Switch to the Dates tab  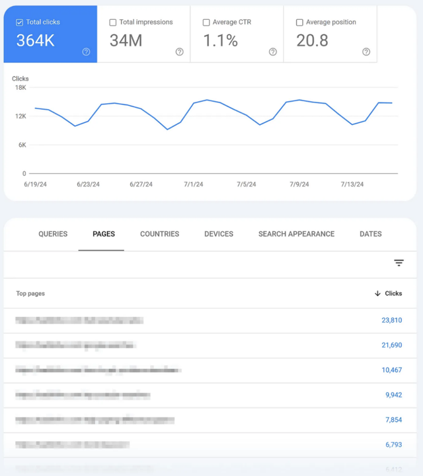click(370, 234)
